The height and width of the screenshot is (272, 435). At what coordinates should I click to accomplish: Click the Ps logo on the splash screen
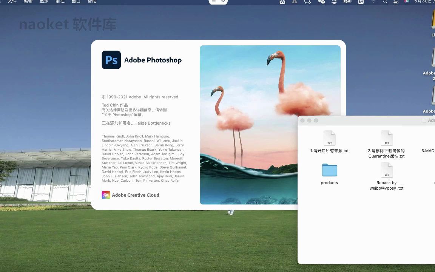(111, 60)
